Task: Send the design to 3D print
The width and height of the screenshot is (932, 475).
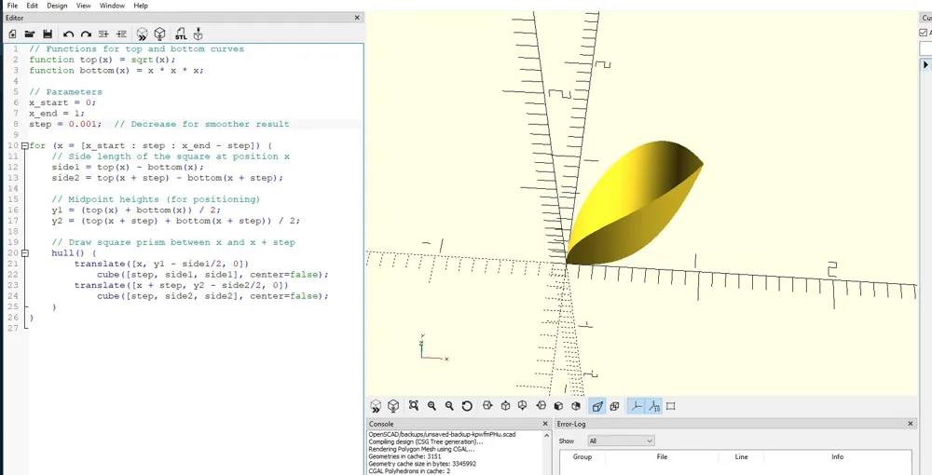Action: pos(199,34)
